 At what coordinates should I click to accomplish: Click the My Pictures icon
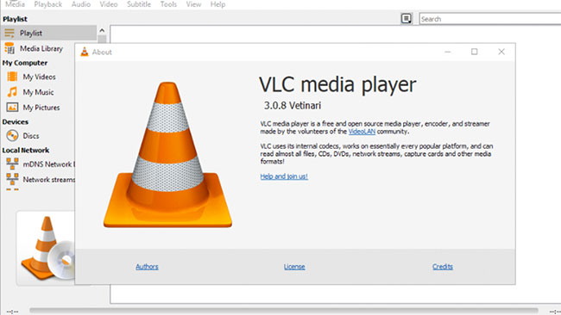click(12, 108)
